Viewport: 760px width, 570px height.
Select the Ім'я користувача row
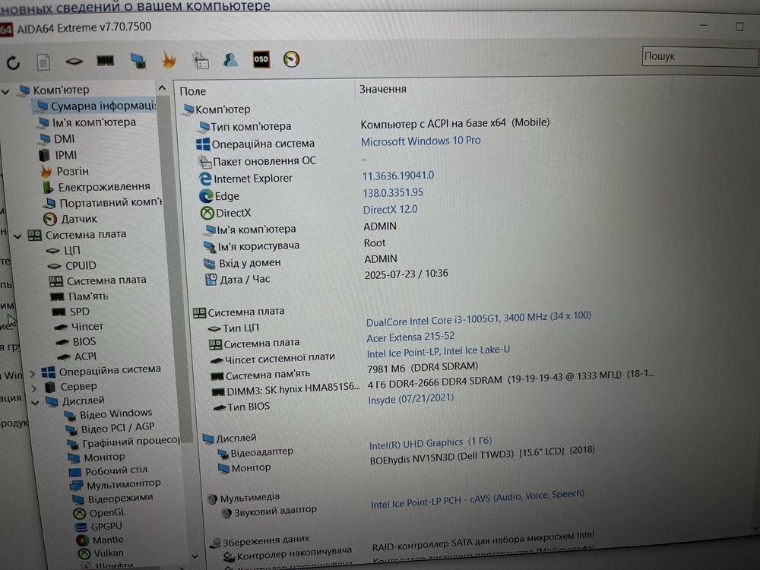252,247
